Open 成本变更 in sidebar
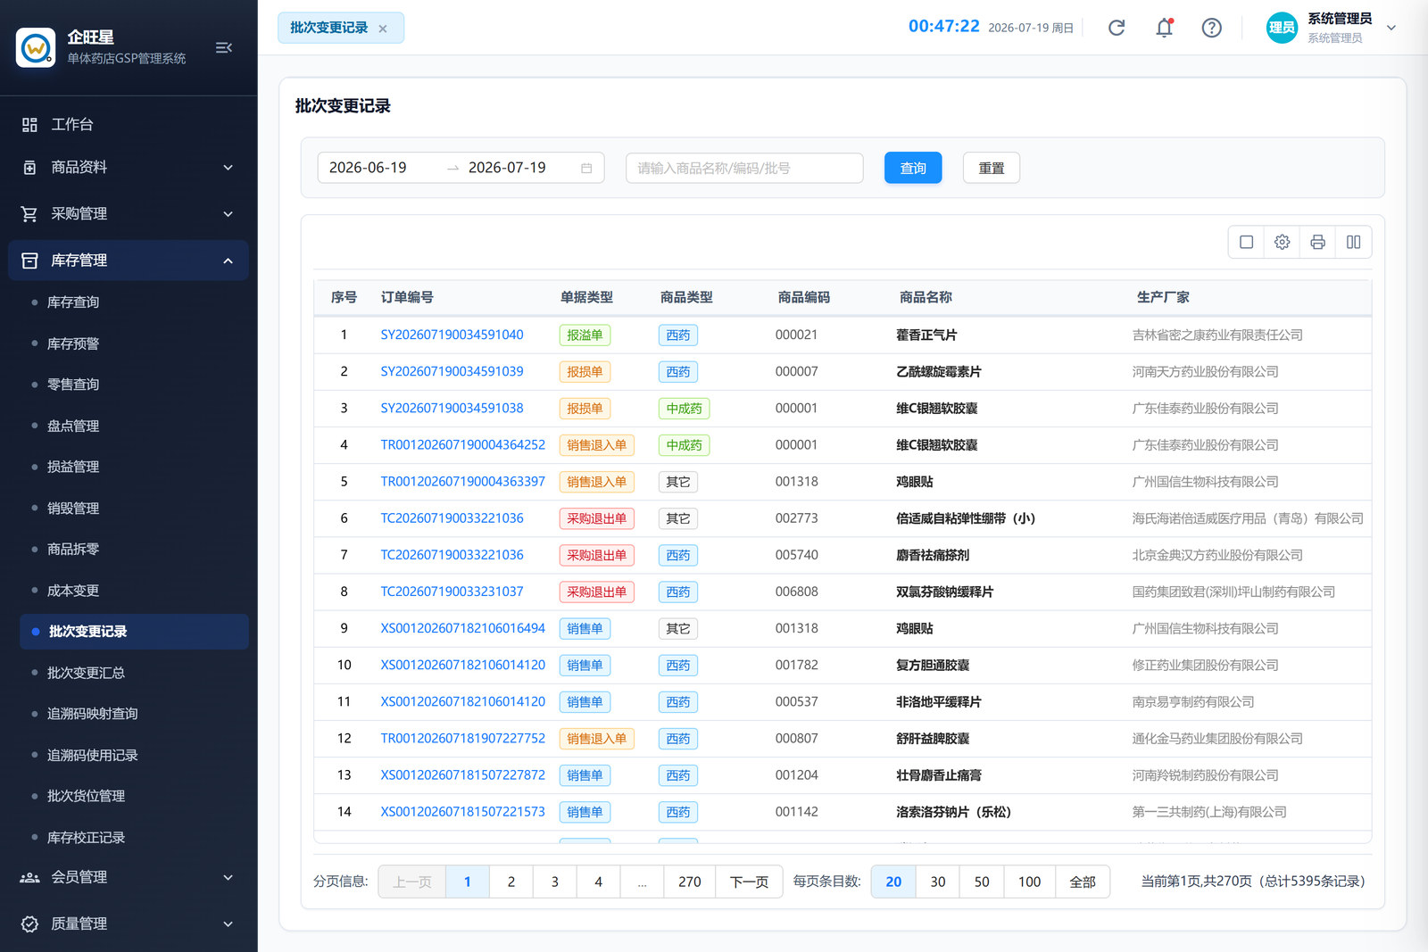The height and width of the screenshot is (952, 1428). pyautogui.click(x=73, y=591)
